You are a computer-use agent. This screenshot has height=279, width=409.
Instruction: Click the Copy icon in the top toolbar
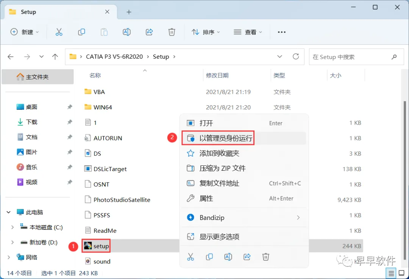[x=81, y=32]
